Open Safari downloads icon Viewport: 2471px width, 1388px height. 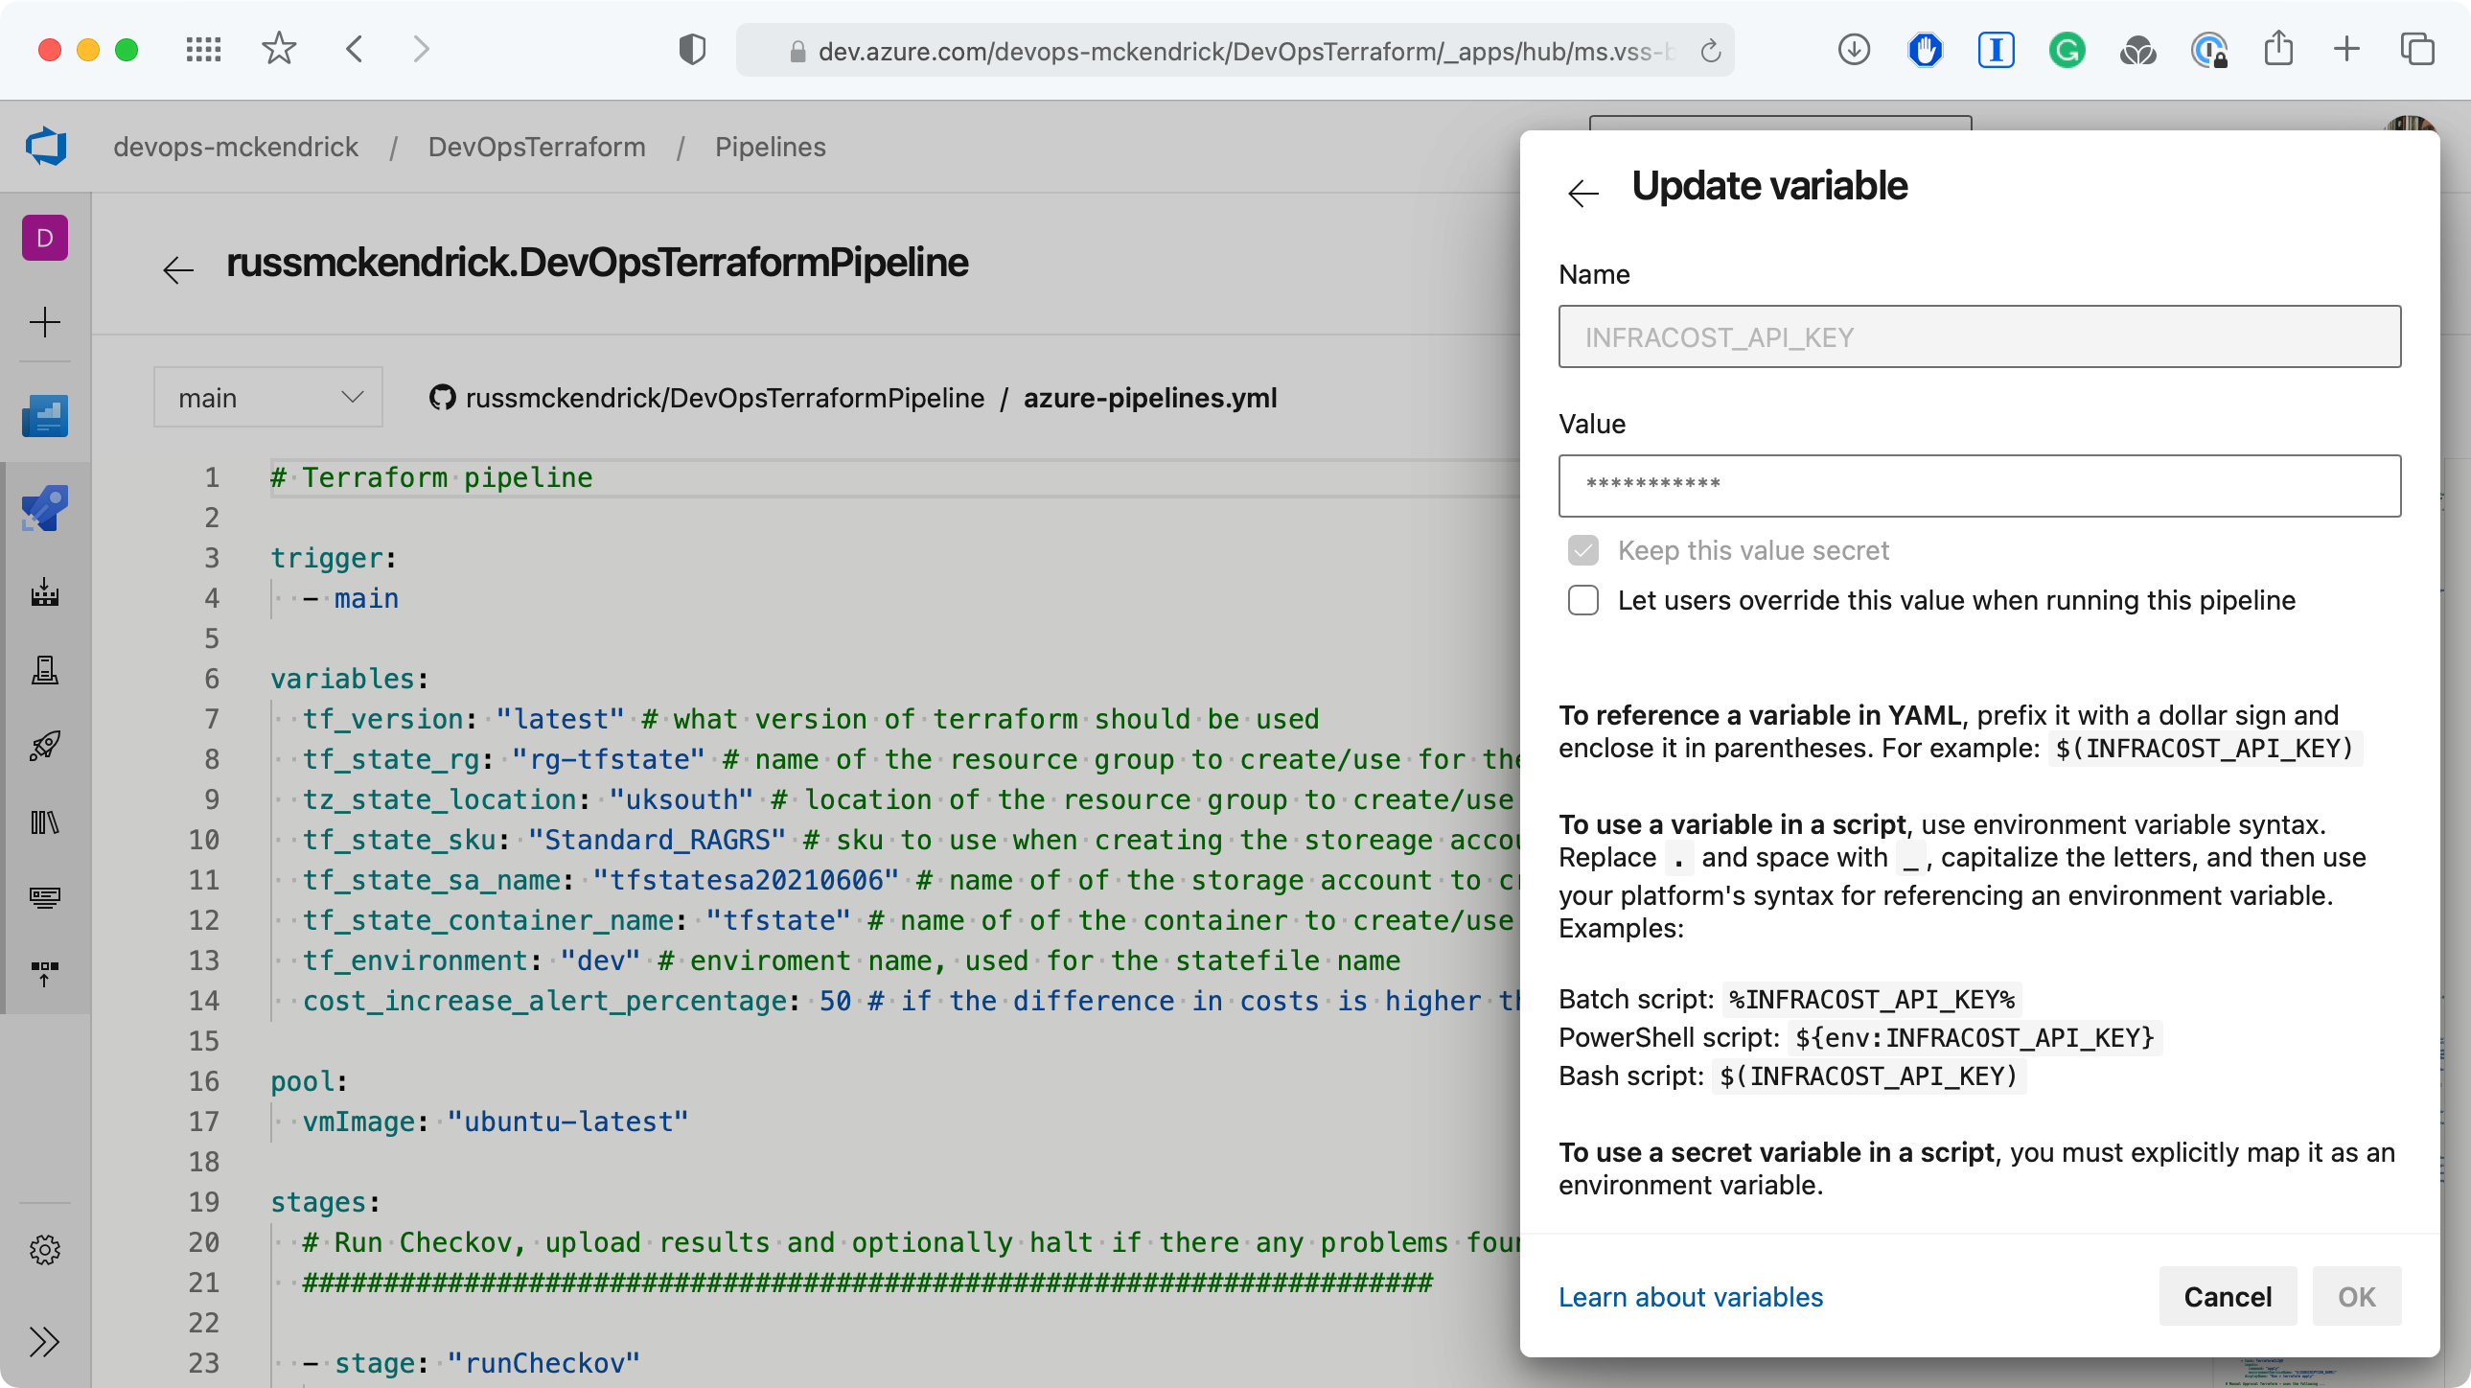click(x=1855, y=49)
